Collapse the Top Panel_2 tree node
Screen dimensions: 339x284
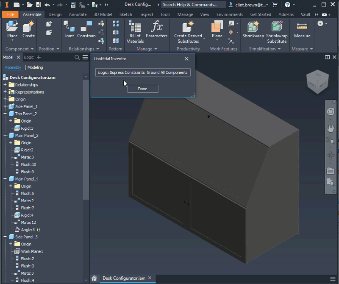(x=5, y=114)
